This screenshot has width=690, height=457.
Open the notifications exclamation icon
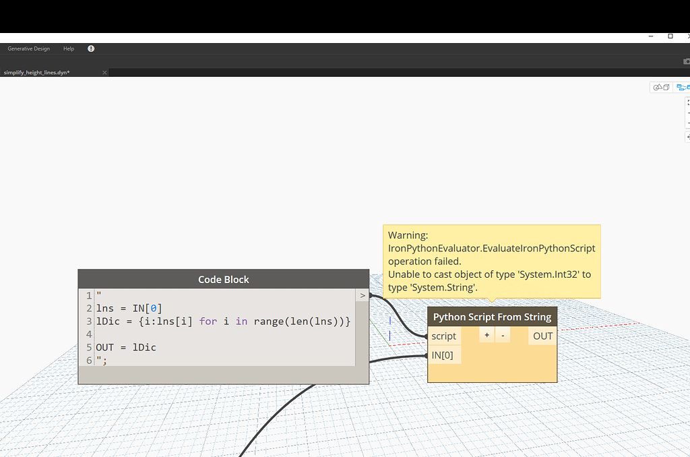point(91,48)
